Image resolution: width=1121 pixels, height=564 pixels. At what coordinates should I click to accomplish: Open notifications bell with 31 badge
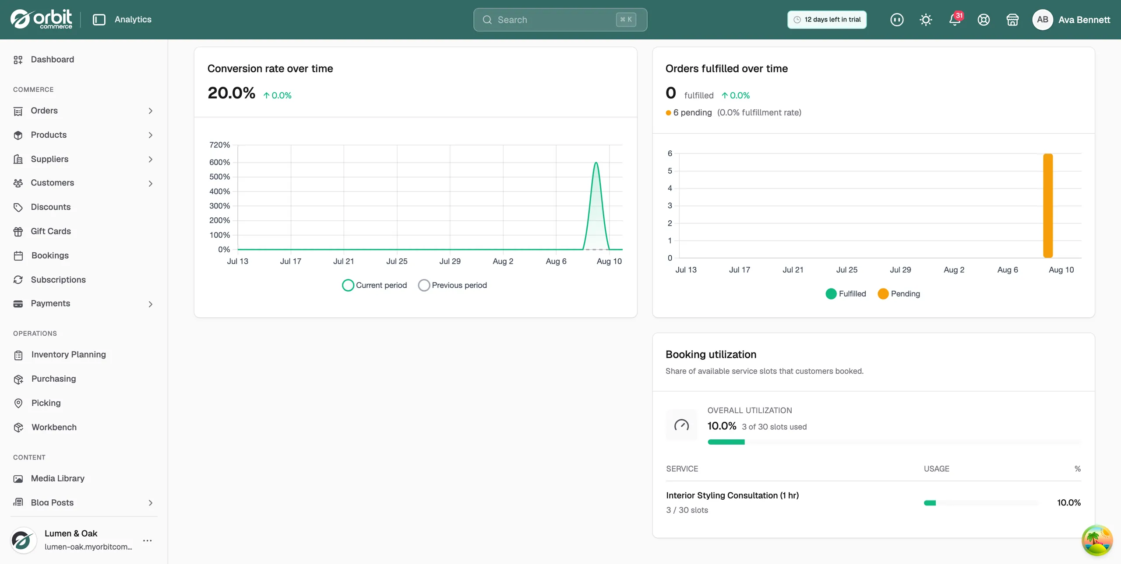955,20
